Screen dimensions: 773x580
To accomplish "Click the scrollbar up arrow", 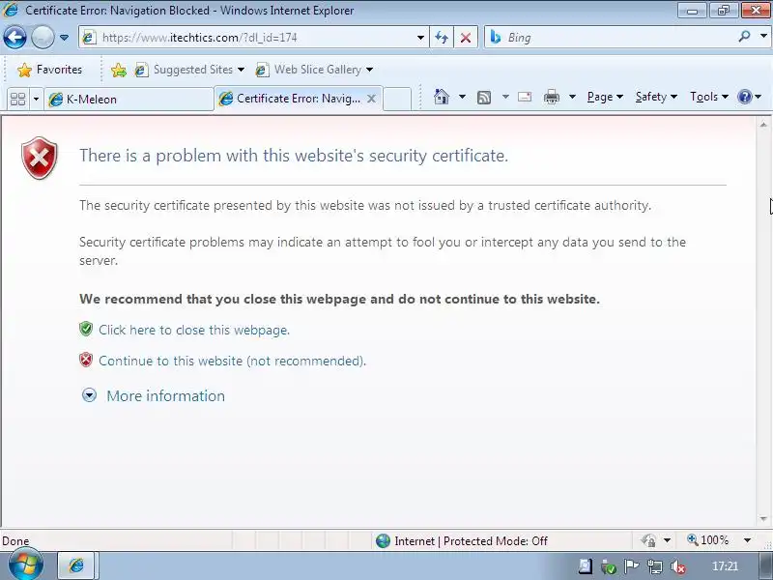I will coord(763,125).
